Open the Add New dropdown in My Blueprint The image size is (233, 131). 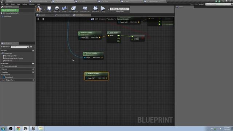point(6,47)
